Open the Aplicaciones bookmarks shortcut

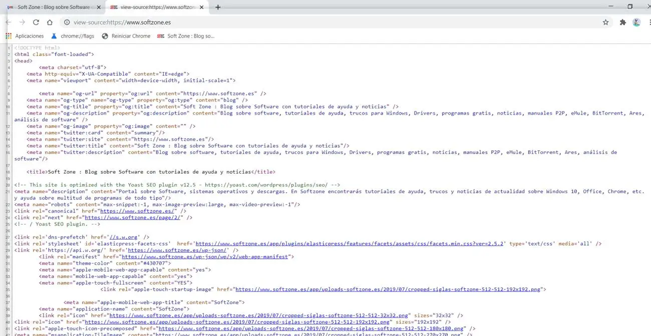25,36
